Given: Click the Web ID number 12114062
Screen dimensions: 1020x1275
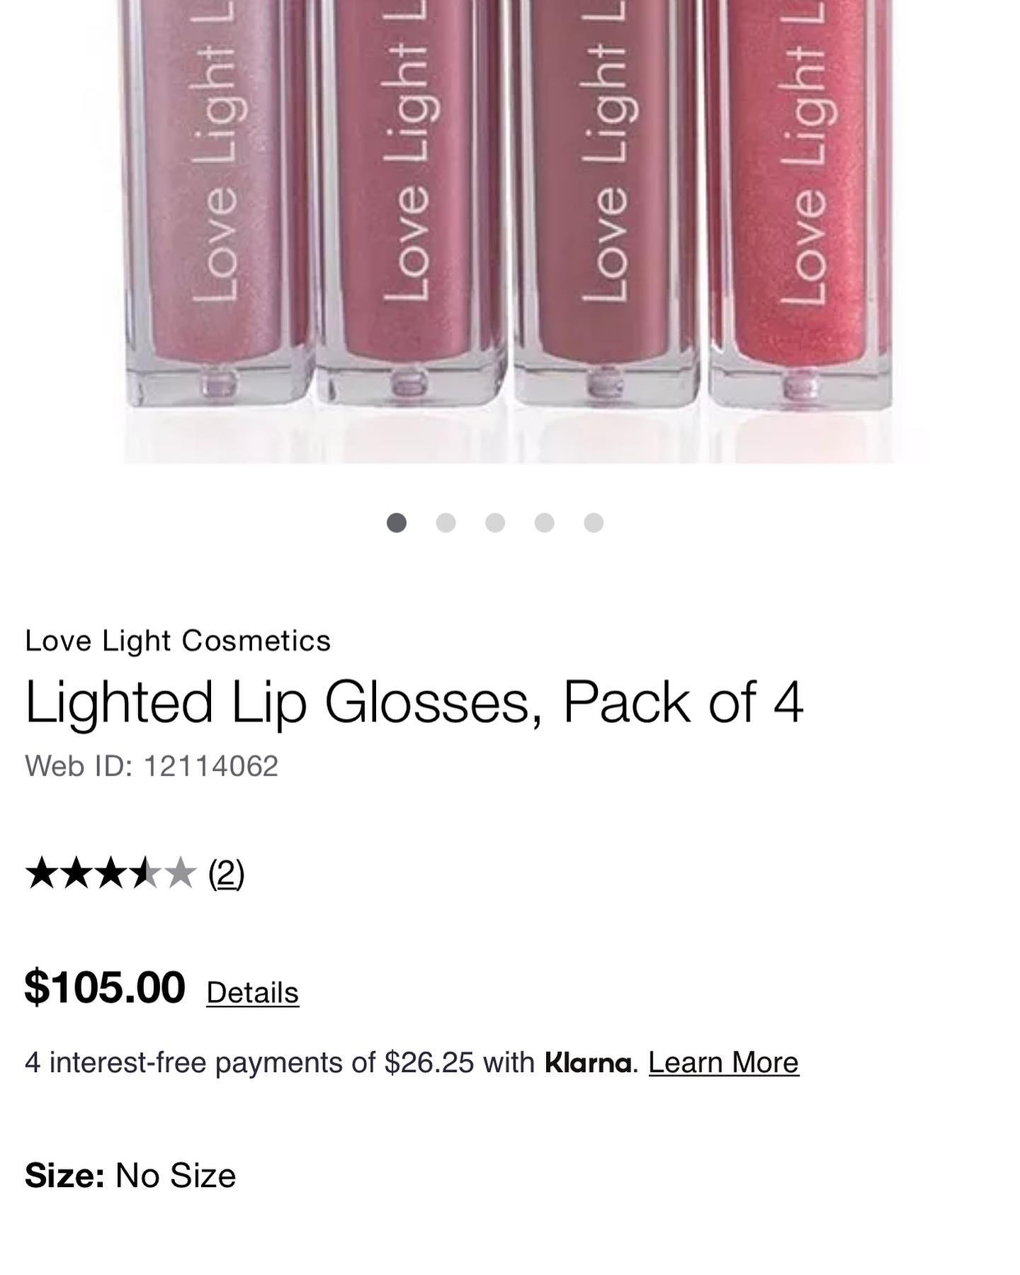Looking at the screenshot, I should tap(210, 766).
